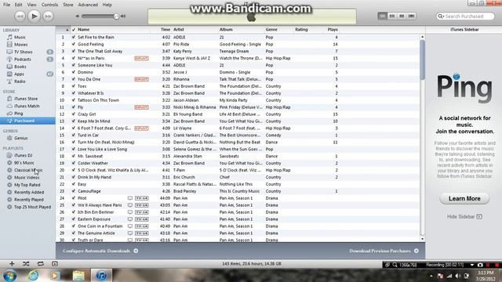Open Internet Explorer from taskbar
The height and width of the screenshot is (282, 502).
pos(33,276)
